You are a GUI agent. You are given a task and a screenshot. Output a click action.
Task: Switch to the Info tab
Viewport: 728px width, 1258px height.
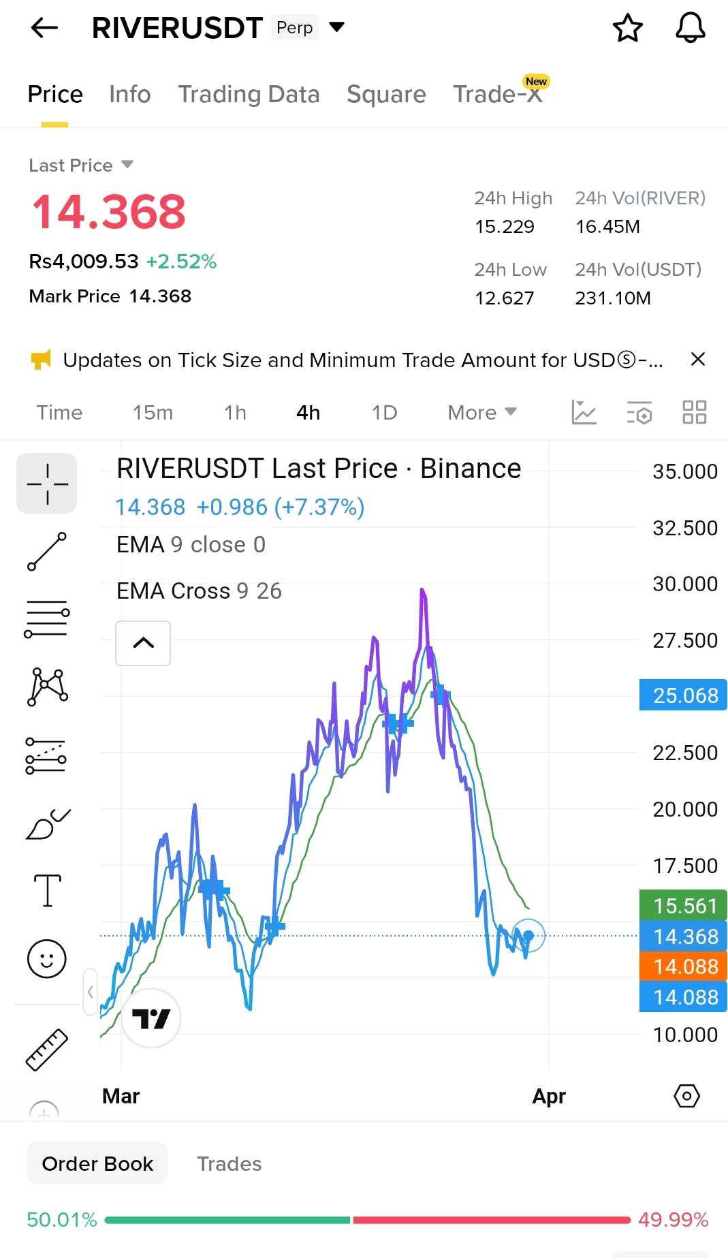(130, 94)
